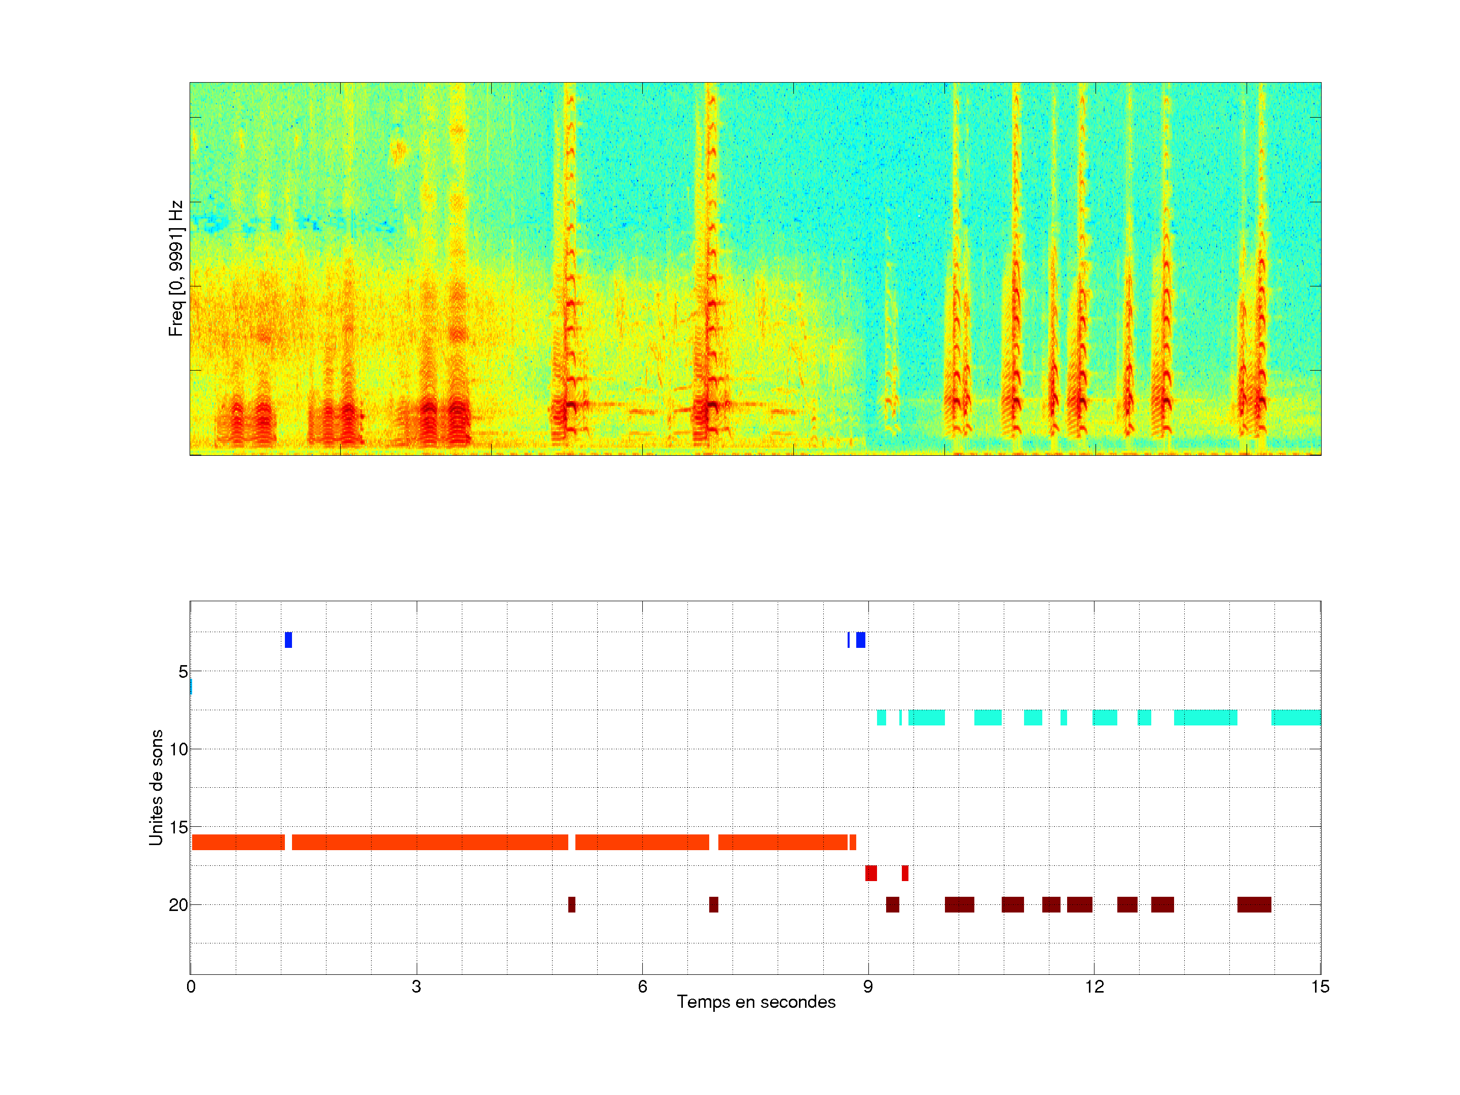This screenshot has height=1095, width=1460.
Task: Click the 'Temps en secondes' axis label
Action: pyautogui.click(x=756, y=1002)
